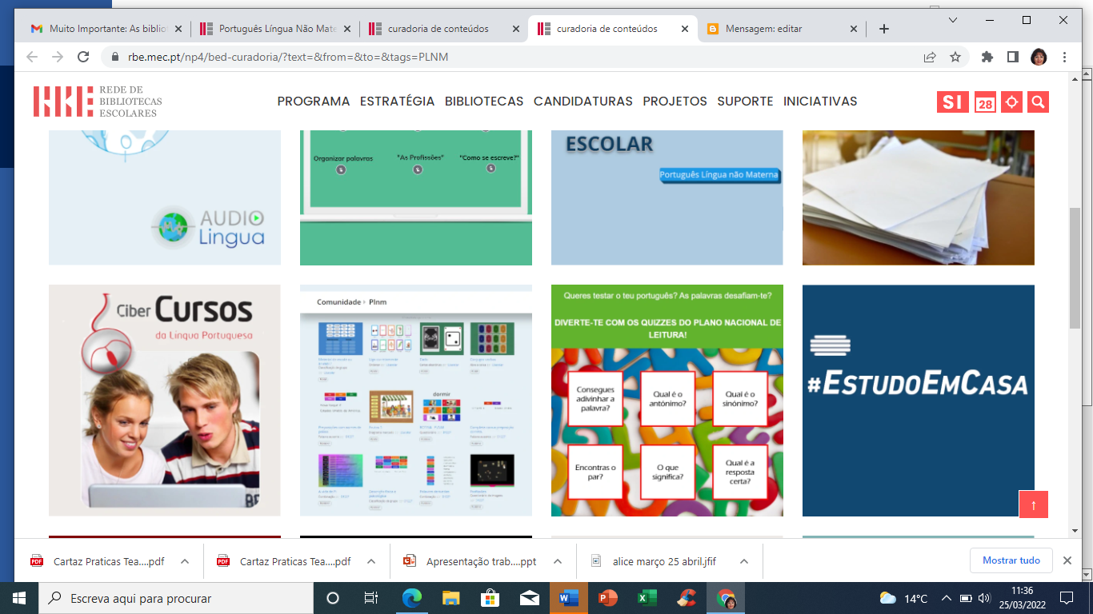The width and height of the screenshot is (1093, 614).
Task: Click the red target icon in header
Action: pyautogui.click(x=1011, y=102)
